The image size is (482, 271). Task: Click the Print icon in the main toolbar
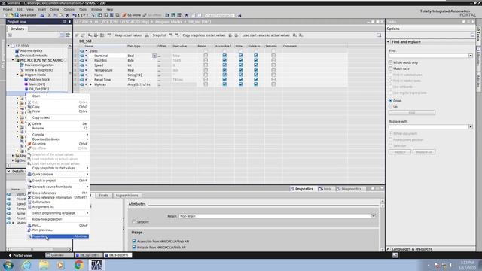tap(42, 15)
